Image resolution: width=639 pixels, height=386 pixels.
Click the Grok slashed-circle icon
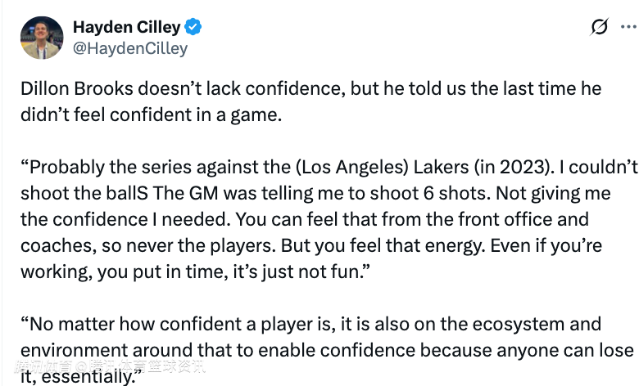[600, 27]
